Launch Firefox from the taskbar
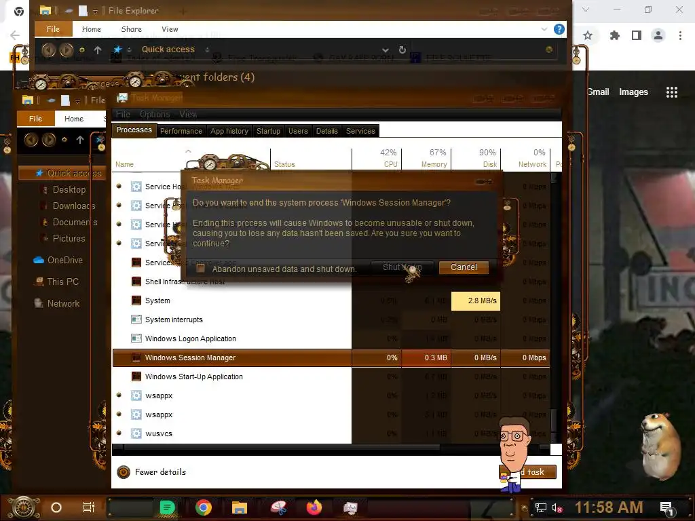The height and width of the screenshot is (521, 695). pos(314,507)
